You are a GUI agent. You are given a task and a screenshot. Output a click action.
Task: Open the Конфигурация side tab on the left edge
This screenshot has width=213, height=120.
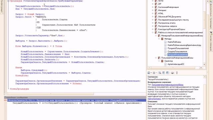(x=2, y=7)
